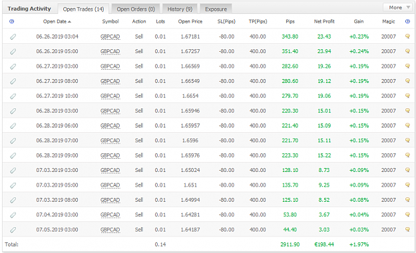This screenshot has width=416, height=253.
Task: Open GBPCAD link in 06.28.2019 09:00 row
Action: 110,155
